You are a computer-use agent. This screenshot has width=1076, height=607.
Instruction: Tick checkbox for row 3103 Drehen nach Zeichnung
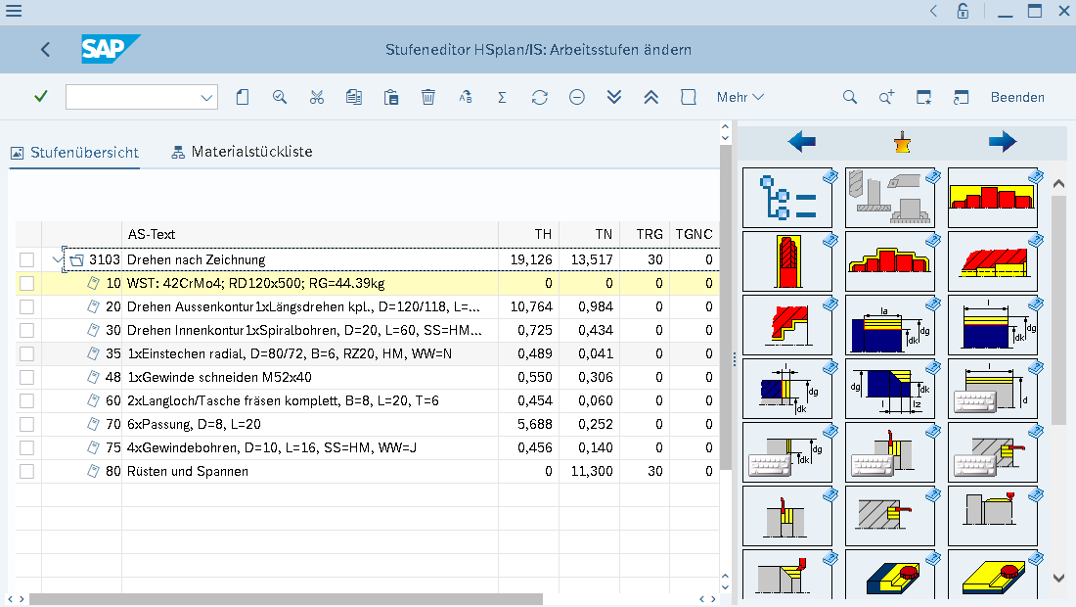tap(26, 259)
